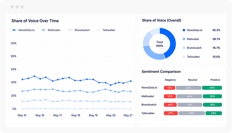Screen dimensions: 232x133
Task: Toggle Talkwalker series in line chart legend
Action: point(105,30)
